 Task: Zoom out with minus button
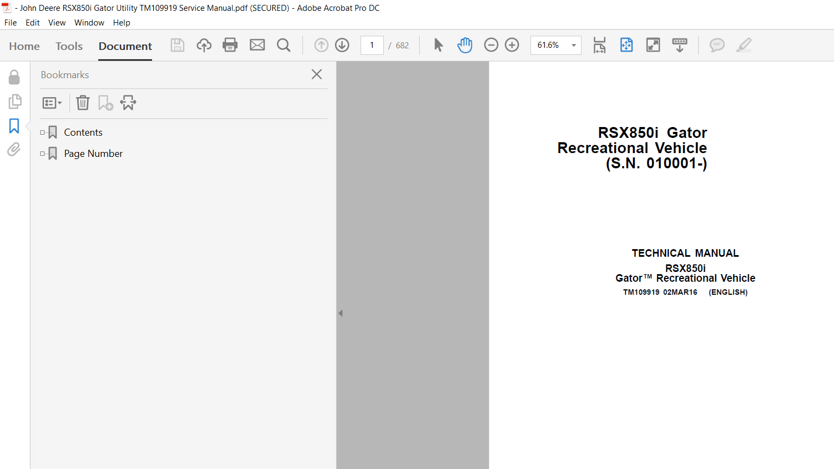(x=491, y=45)
